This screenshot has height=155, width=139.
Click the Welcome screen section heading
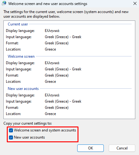(21, 56)
